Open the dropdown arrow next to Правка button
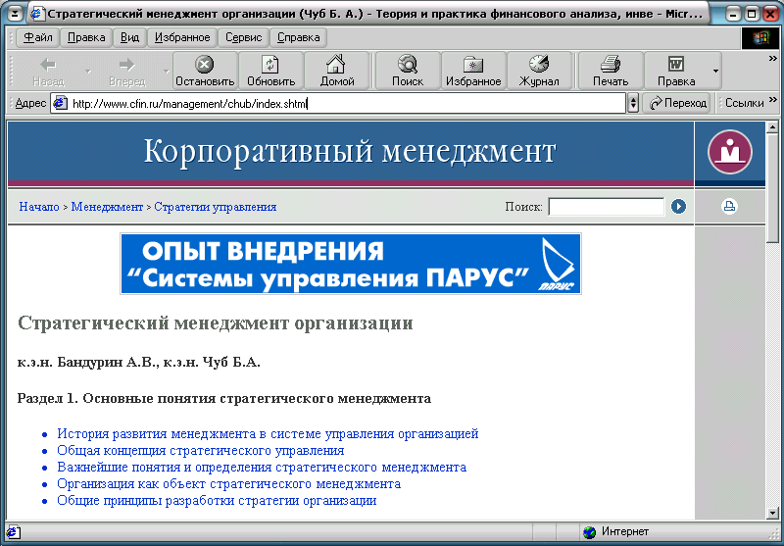Screen dimensions: 784x546 715,71
